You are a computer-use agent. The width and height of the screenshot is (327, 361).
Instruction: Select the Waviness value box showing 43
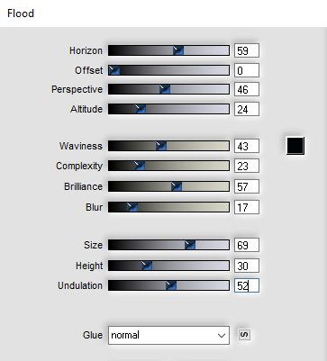point(247,146)
